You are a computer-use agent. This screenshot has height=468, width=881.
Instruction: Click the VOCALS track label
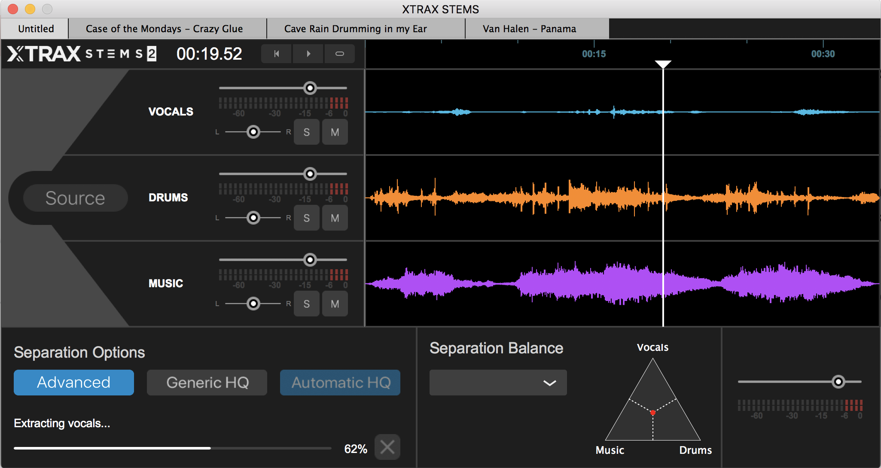click(171, 112)
